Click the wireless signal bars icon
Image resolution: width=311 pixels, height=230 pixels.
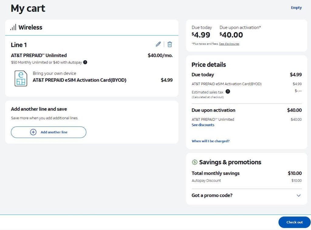pos(13,28)
